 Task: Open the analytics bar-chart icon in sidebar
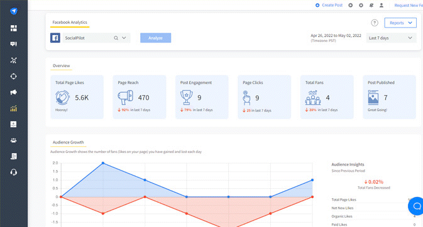13,108
